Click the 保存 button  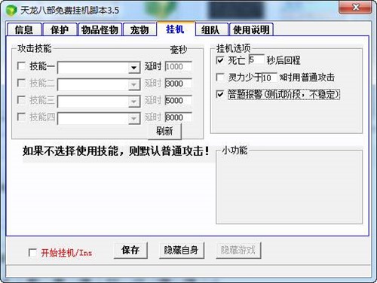(x=130, y=250)
